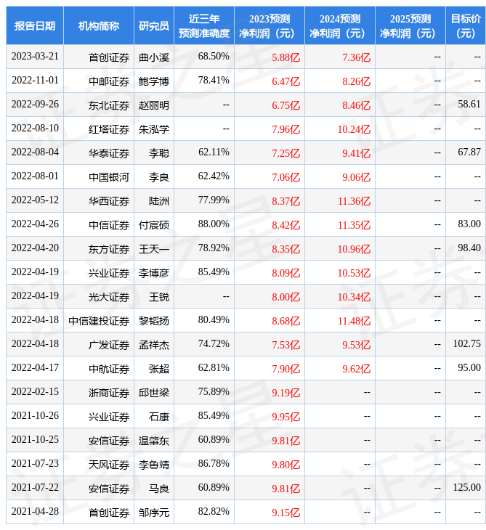The width and height of the screenshot is (486, 530).
Task: Click the 红塔证券 cell
Action: pyautogui.click(x=109, y=129)
